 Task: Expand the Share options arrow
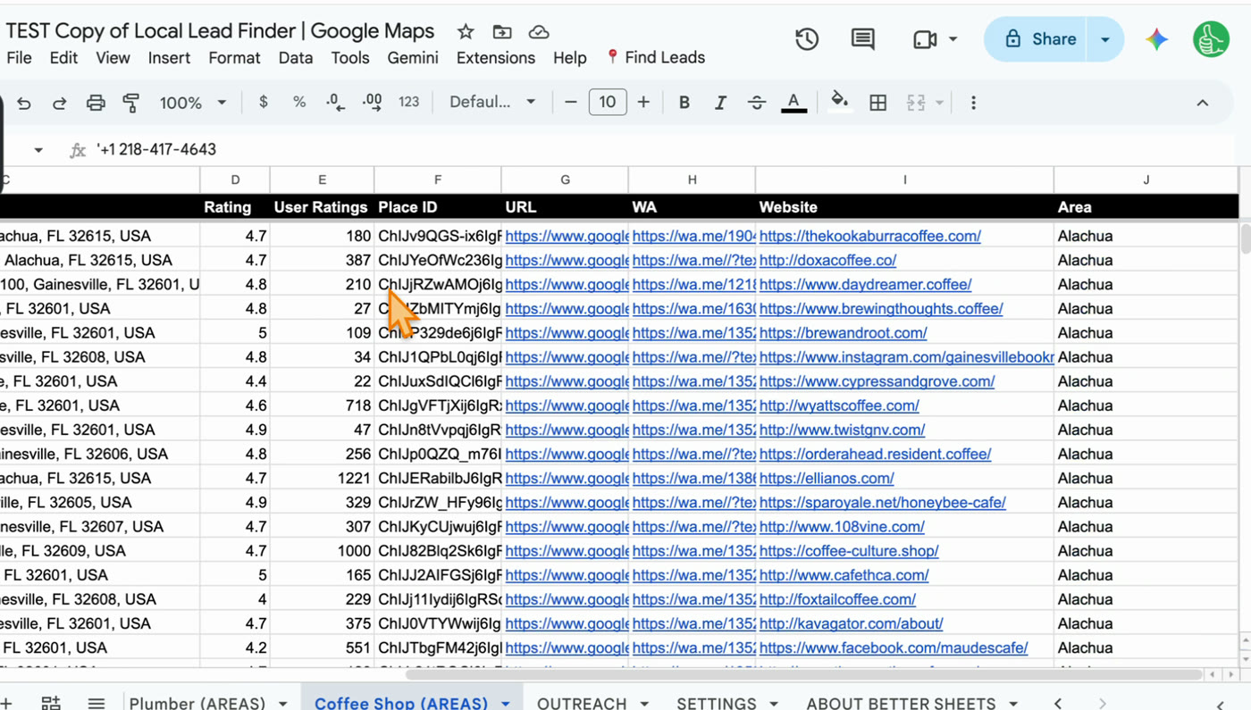(x=1105, y=39)
